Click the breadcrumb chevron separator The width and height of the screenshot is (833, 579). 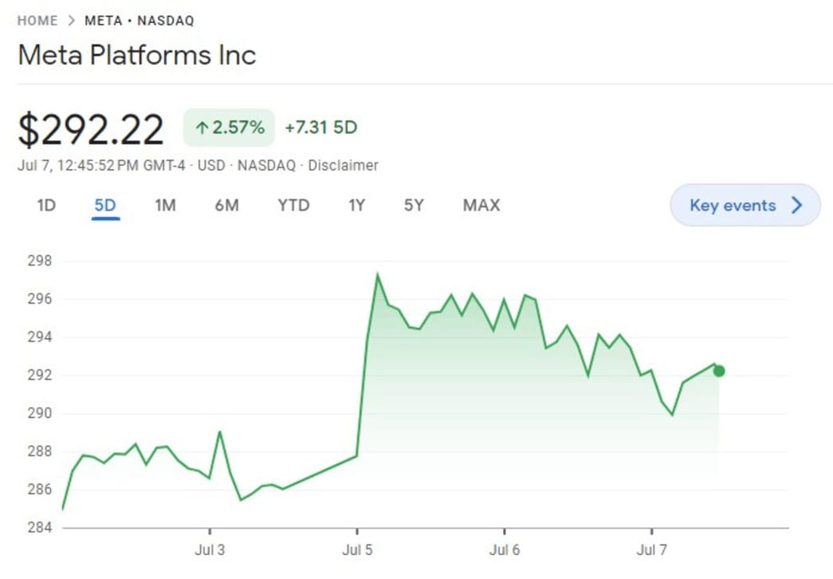pyautogui.click(x=71, y=21)
